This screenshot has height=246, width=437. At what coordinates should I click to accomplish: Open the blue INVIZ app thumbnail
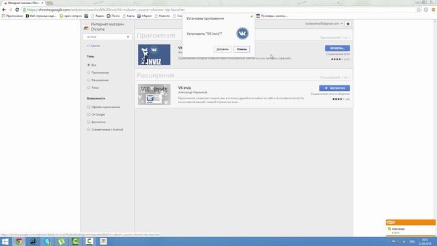pos(154,55)
